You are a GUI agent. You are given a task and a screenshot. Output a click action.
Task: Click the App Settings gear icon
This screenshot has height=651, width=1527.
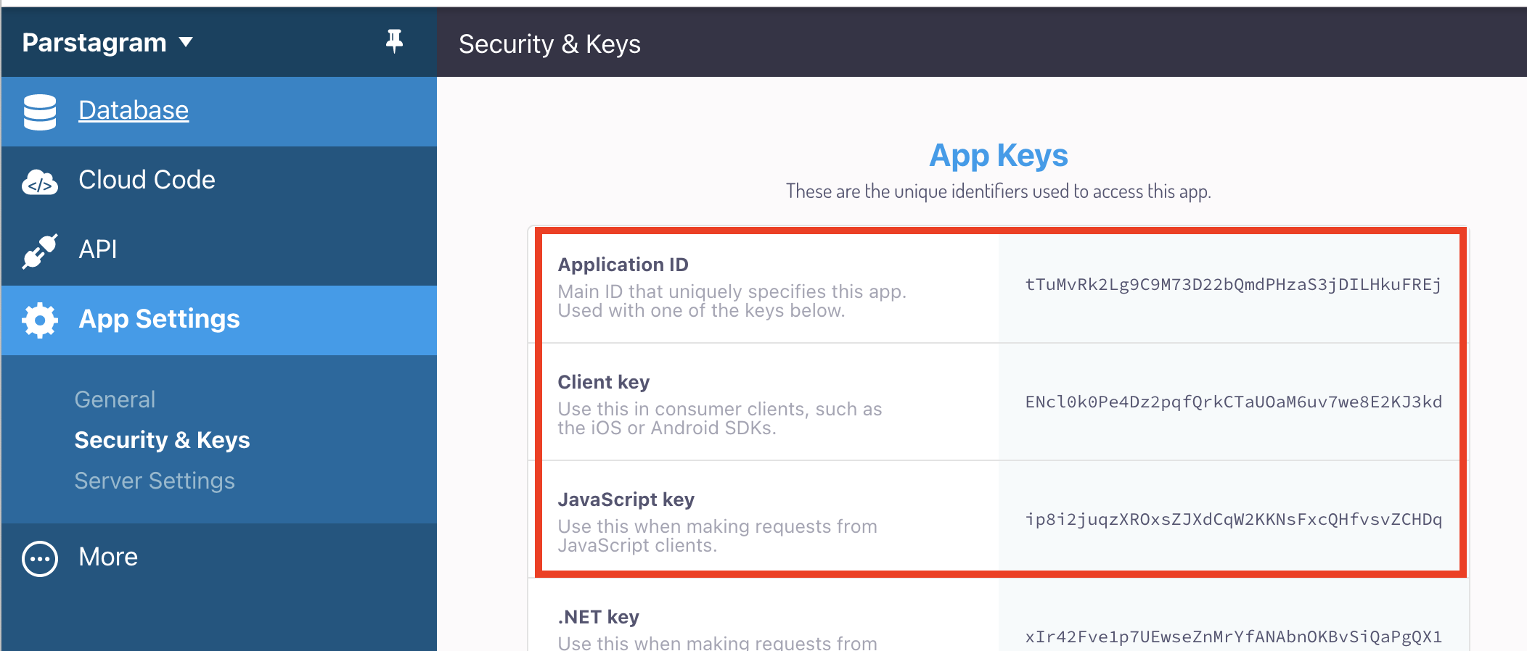[40, 320]
